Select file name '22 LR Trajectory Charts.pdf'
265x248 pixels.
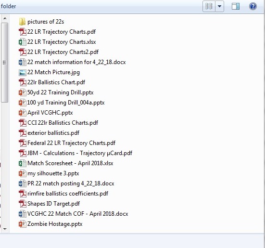point(62,32)
